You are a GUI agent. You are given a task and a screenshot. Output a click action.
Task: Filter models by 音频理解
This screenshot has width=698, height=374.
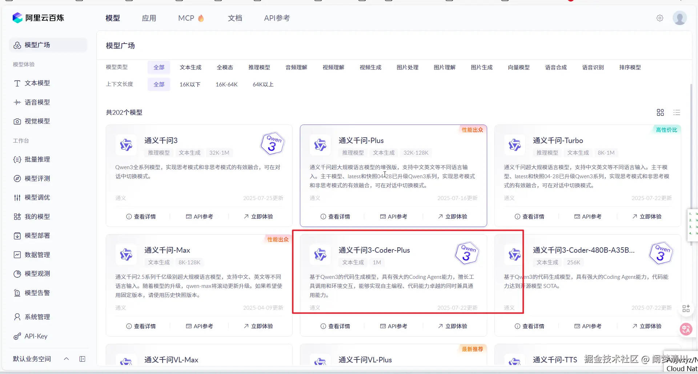296,68
